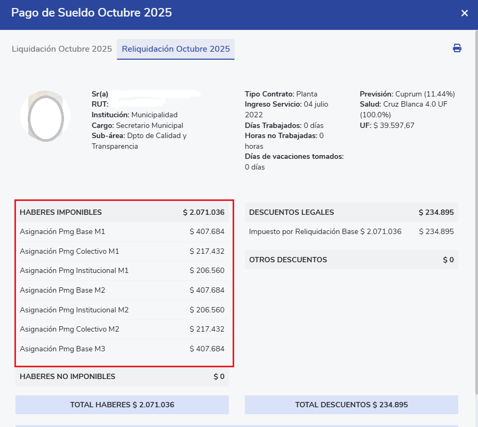This screenshot has height=427, width=478.
Task: Select the Asignación Pmg Institucional M2 row
Action: [122, 310]
